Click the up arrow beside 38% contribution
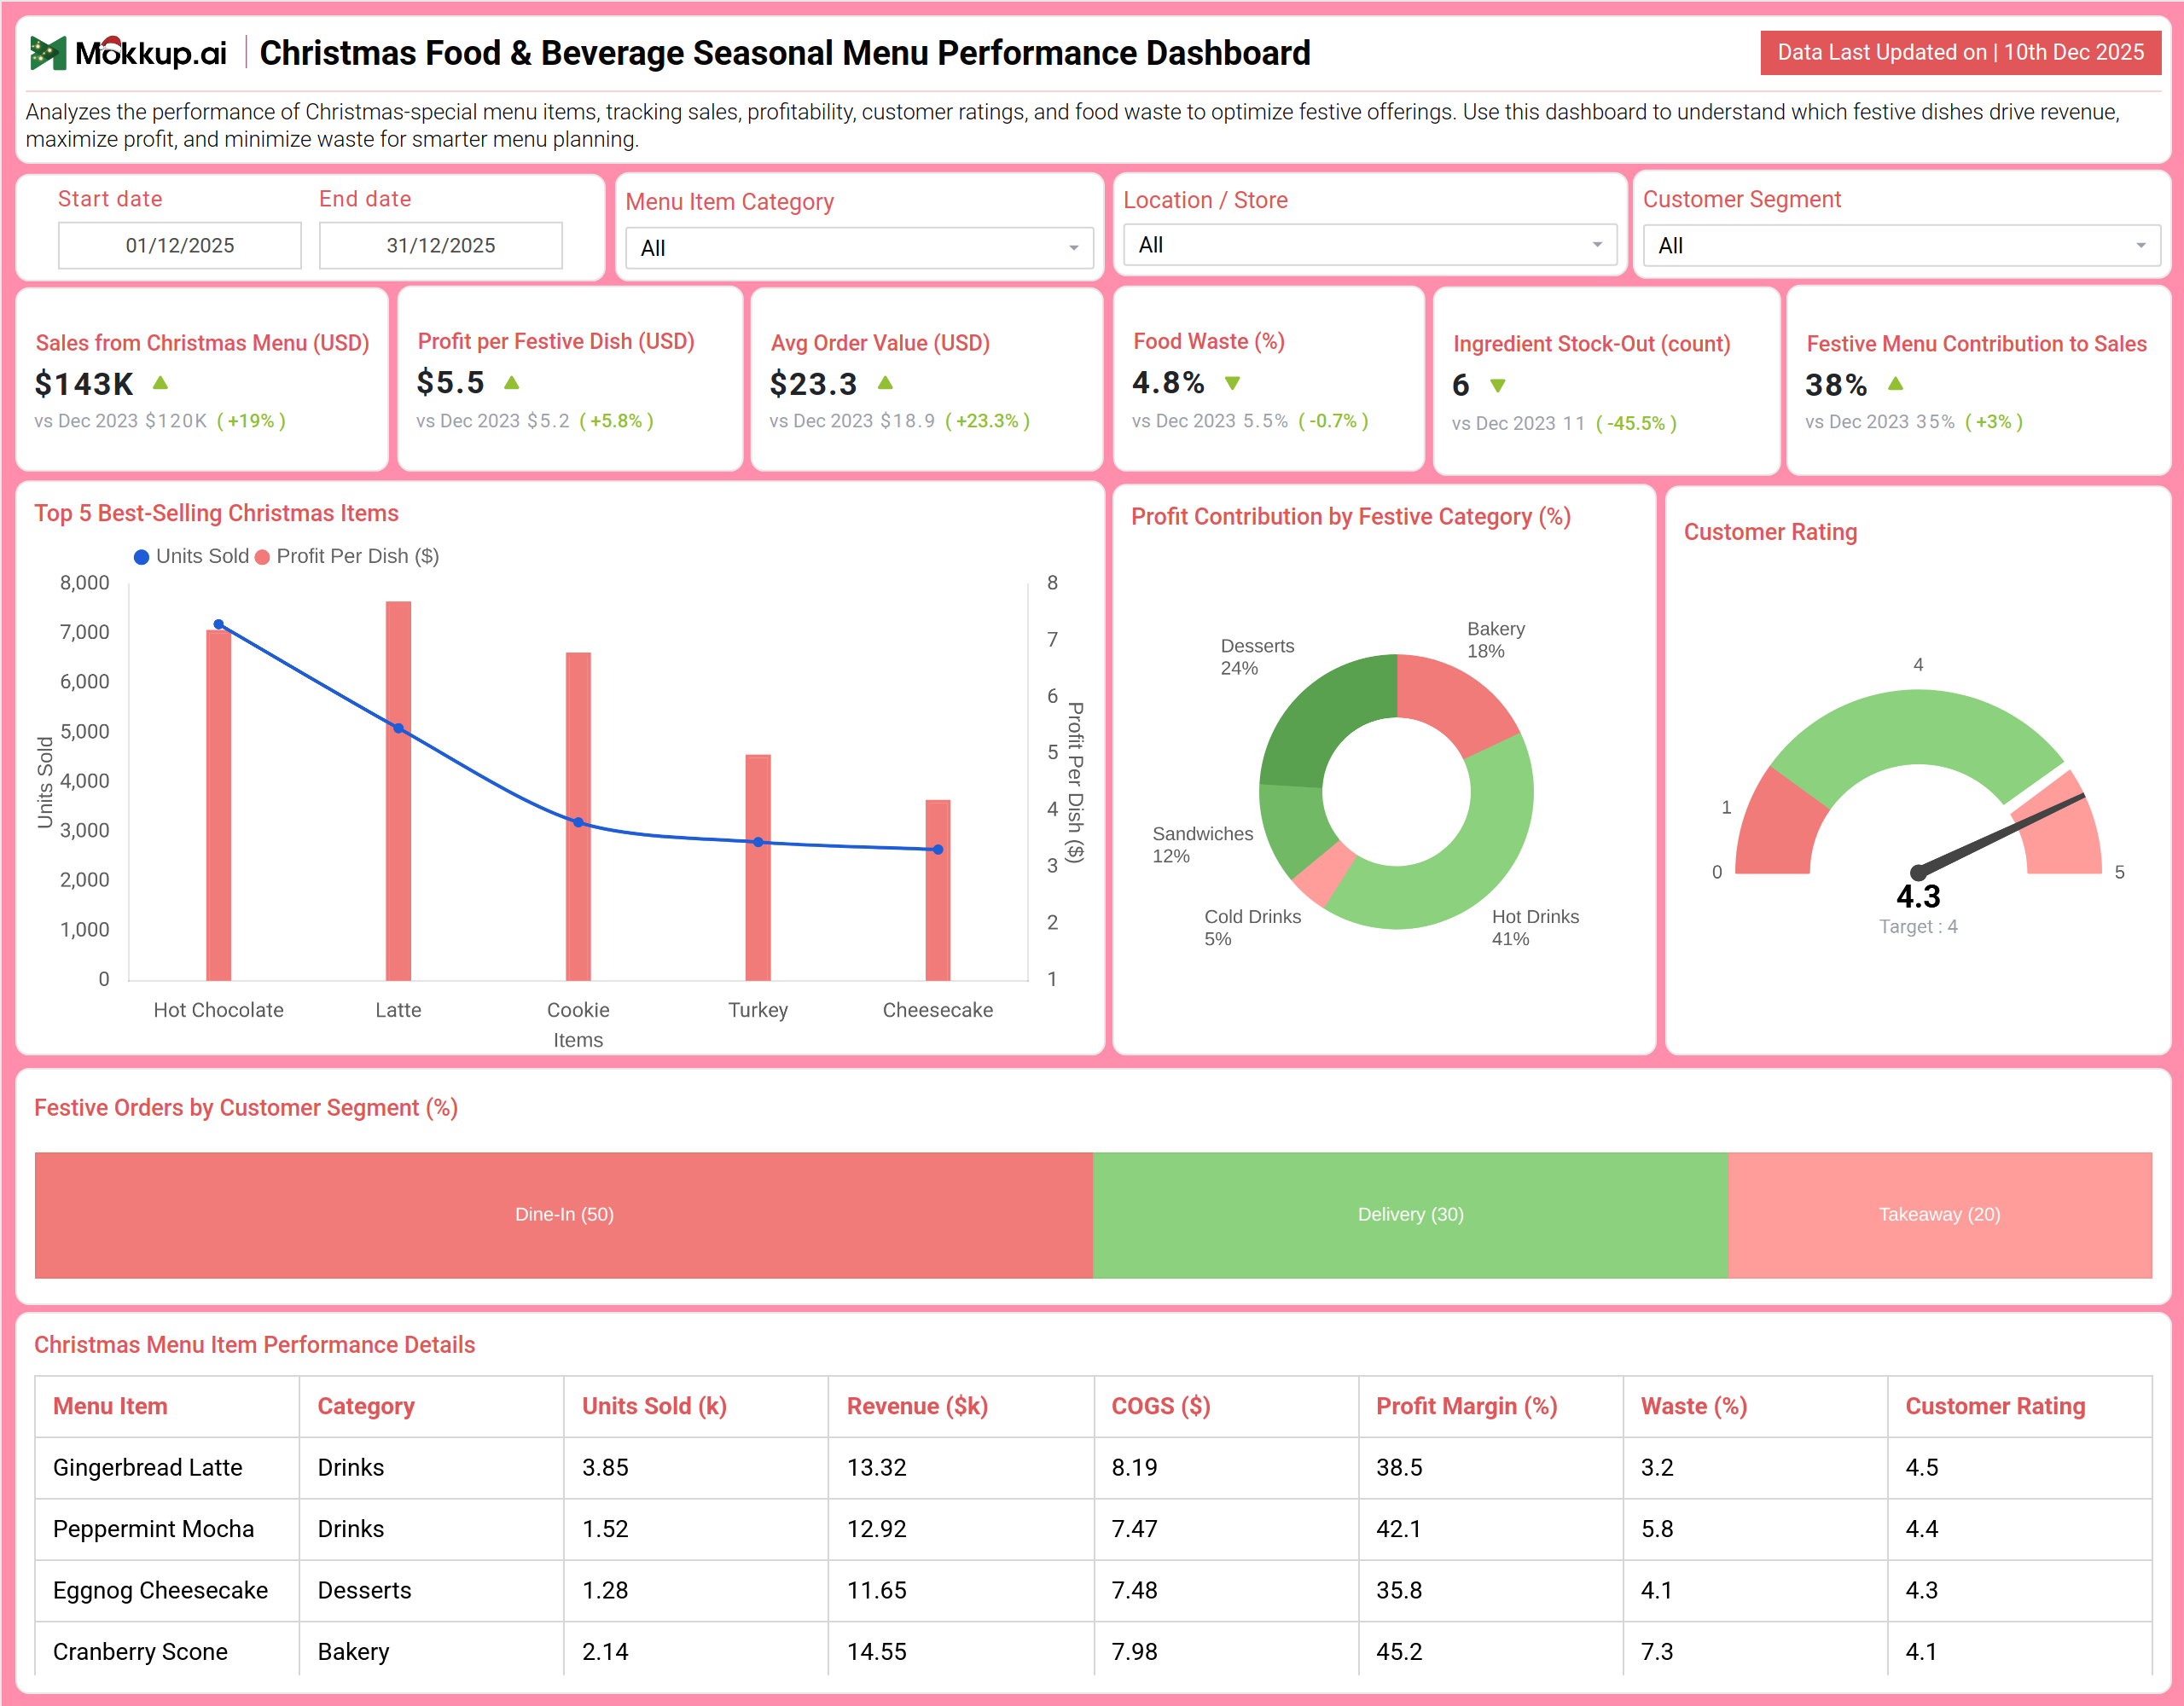This screenshot has height=1706, width=2184. tap(1895, 384)
